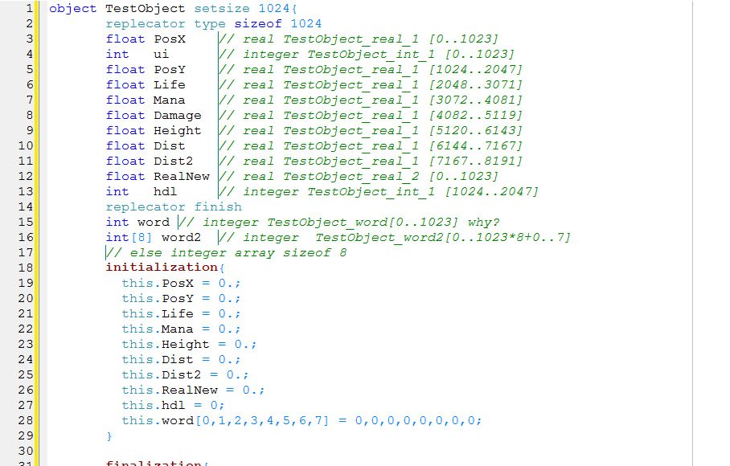Click variable name Mana on line 7

(x=170, y=100)
